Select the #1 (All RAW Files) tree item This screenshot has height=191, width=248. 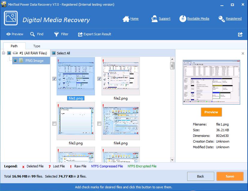point(33,53)
